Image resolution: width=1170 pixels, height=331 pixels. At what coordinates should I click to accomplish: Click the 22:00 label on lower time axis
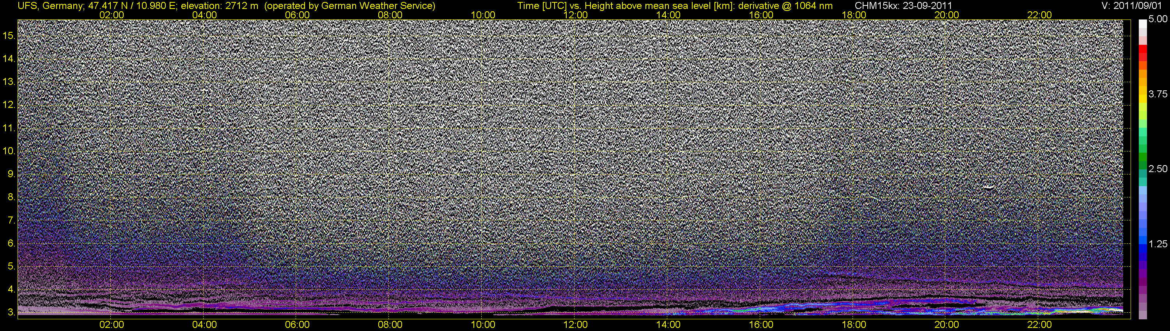1040,325
